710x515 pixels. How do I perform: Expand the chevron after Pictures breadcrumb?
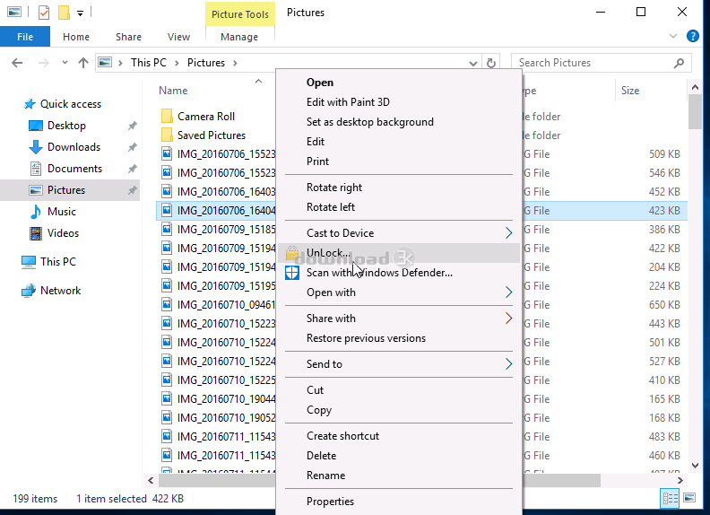tap(235, 63)
